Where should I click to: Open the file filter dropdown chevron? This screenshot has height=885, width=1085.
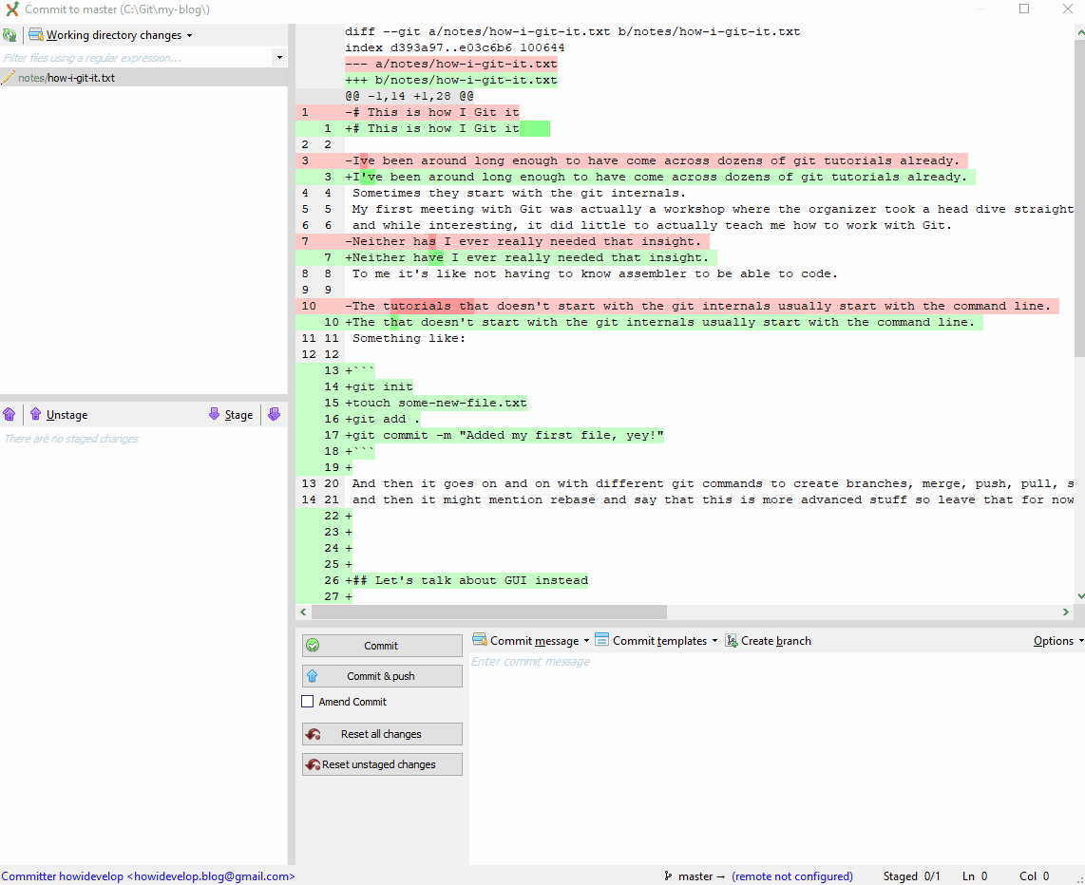tap(280, 58)
